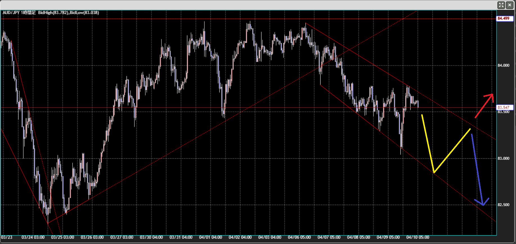Screen dimensions: 516x244
Task: Click the 03/27 03:00 time axis label
Action: (122, 238)
